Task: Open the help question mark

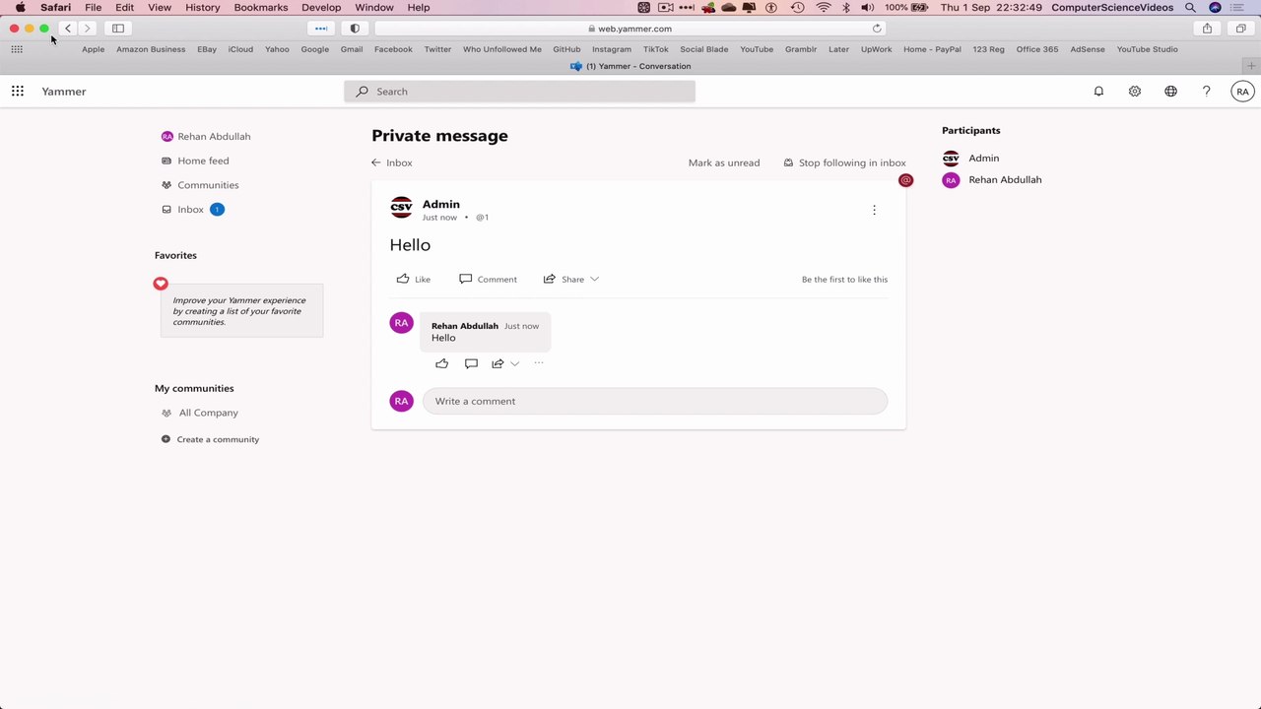Action: (1206, 92)
